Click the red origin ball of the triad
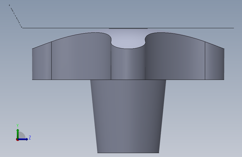242x157 pixels. point(17,139)
